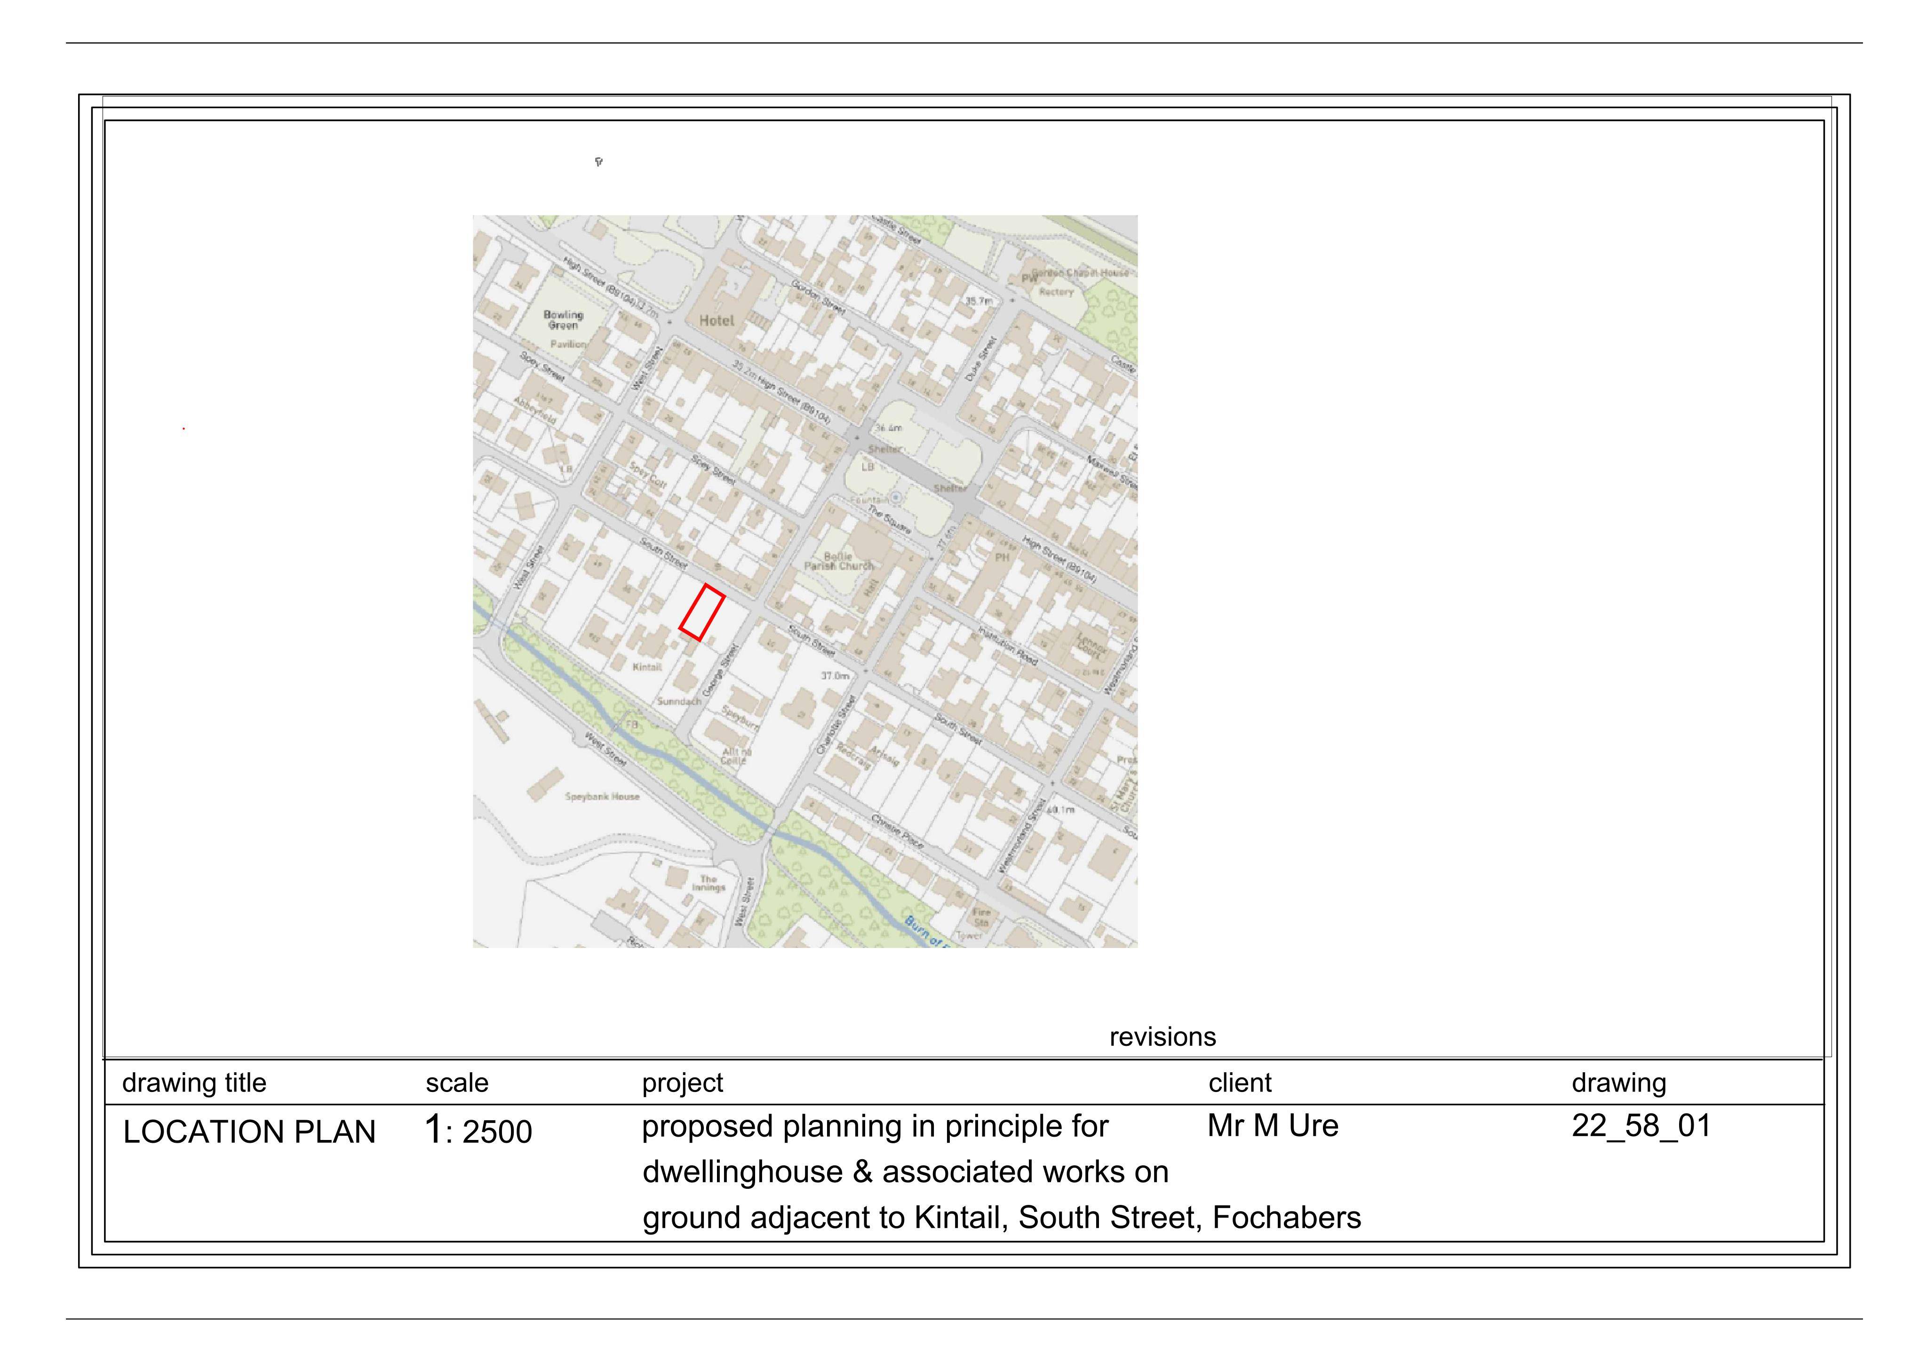Viewport: 1927px width, 1362px height.
Task: Click the "1: 2500" scale value
Action: tap(478, 1131)
